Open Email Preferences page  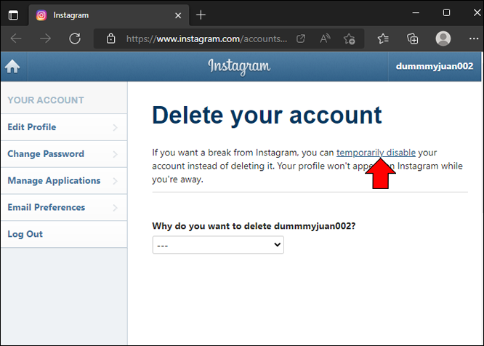[x=64, y=207]
